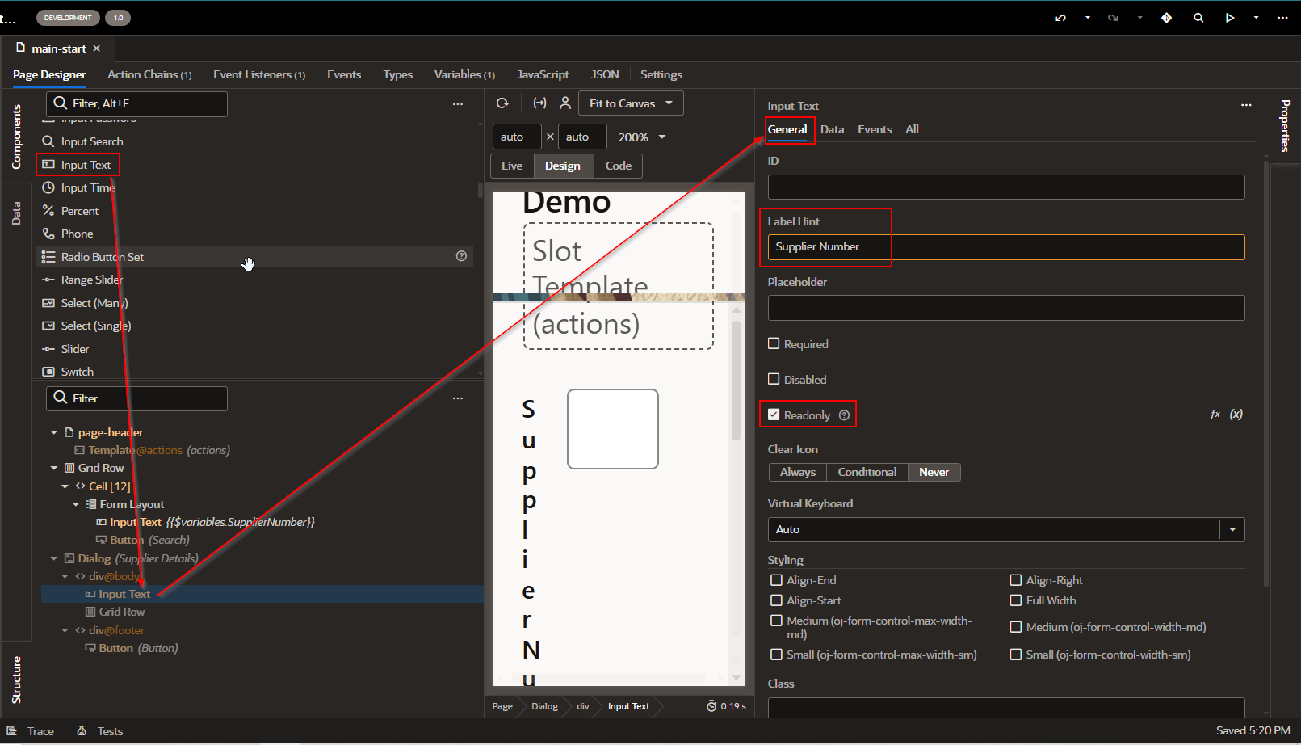Viewport: 1301px width, 745px height.
Task: Open the 200% zoom dropdown
Action: coord(643,137)
